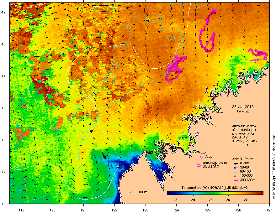
Task: Click the colorbar tick label 25
Action: (211, 200)
